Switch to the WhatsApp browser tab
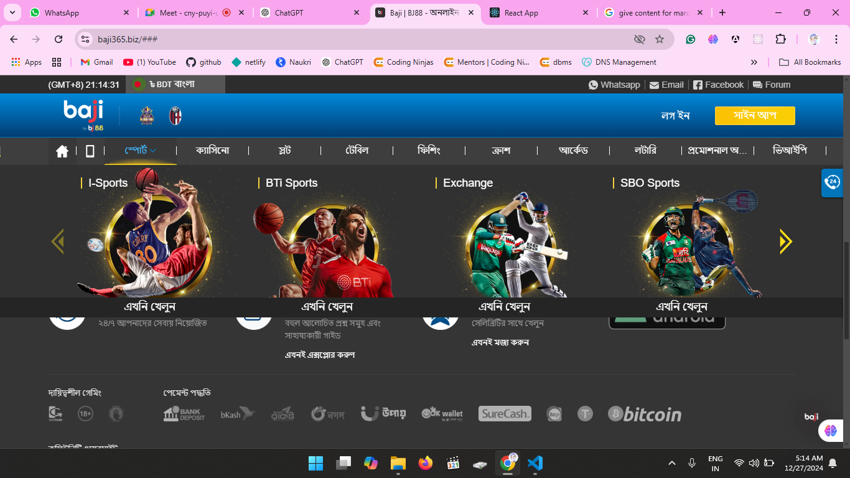The image size is (850, 478). pyautogui.click(x=79, y=12)
